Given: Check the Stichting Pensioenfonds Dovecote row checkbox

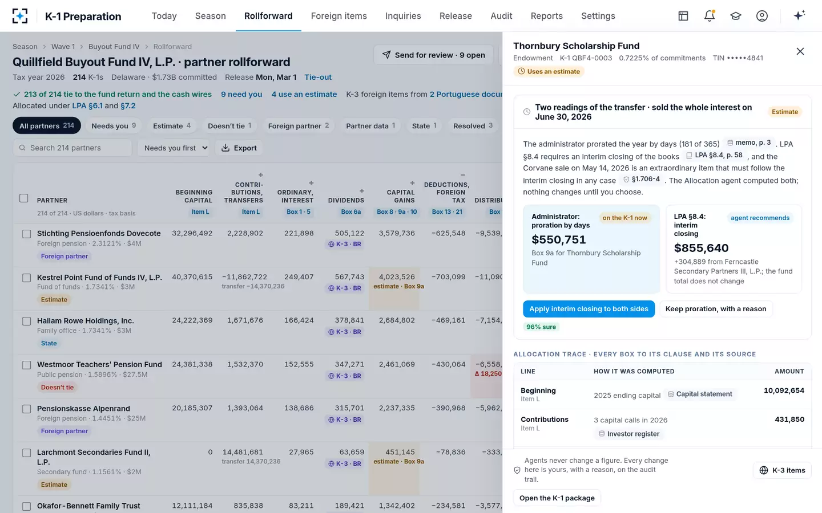Looking at the screenshot, I should click(x=26, y=234).
